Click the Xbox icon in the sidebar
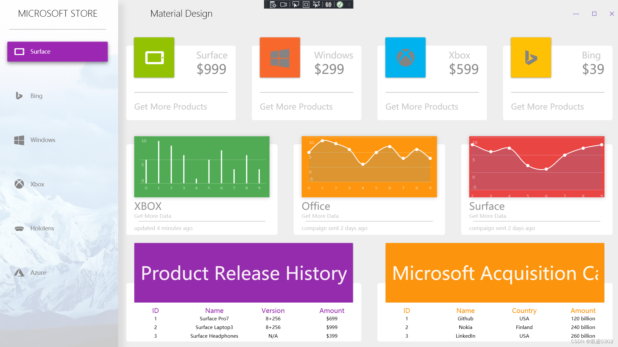Image resolution: width=618 pixels, height=347 pixels. [19, 184]
